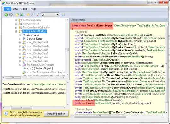Click the Options checklist icon in toolbar
170x124 pixels.
[x=38, y=15]
